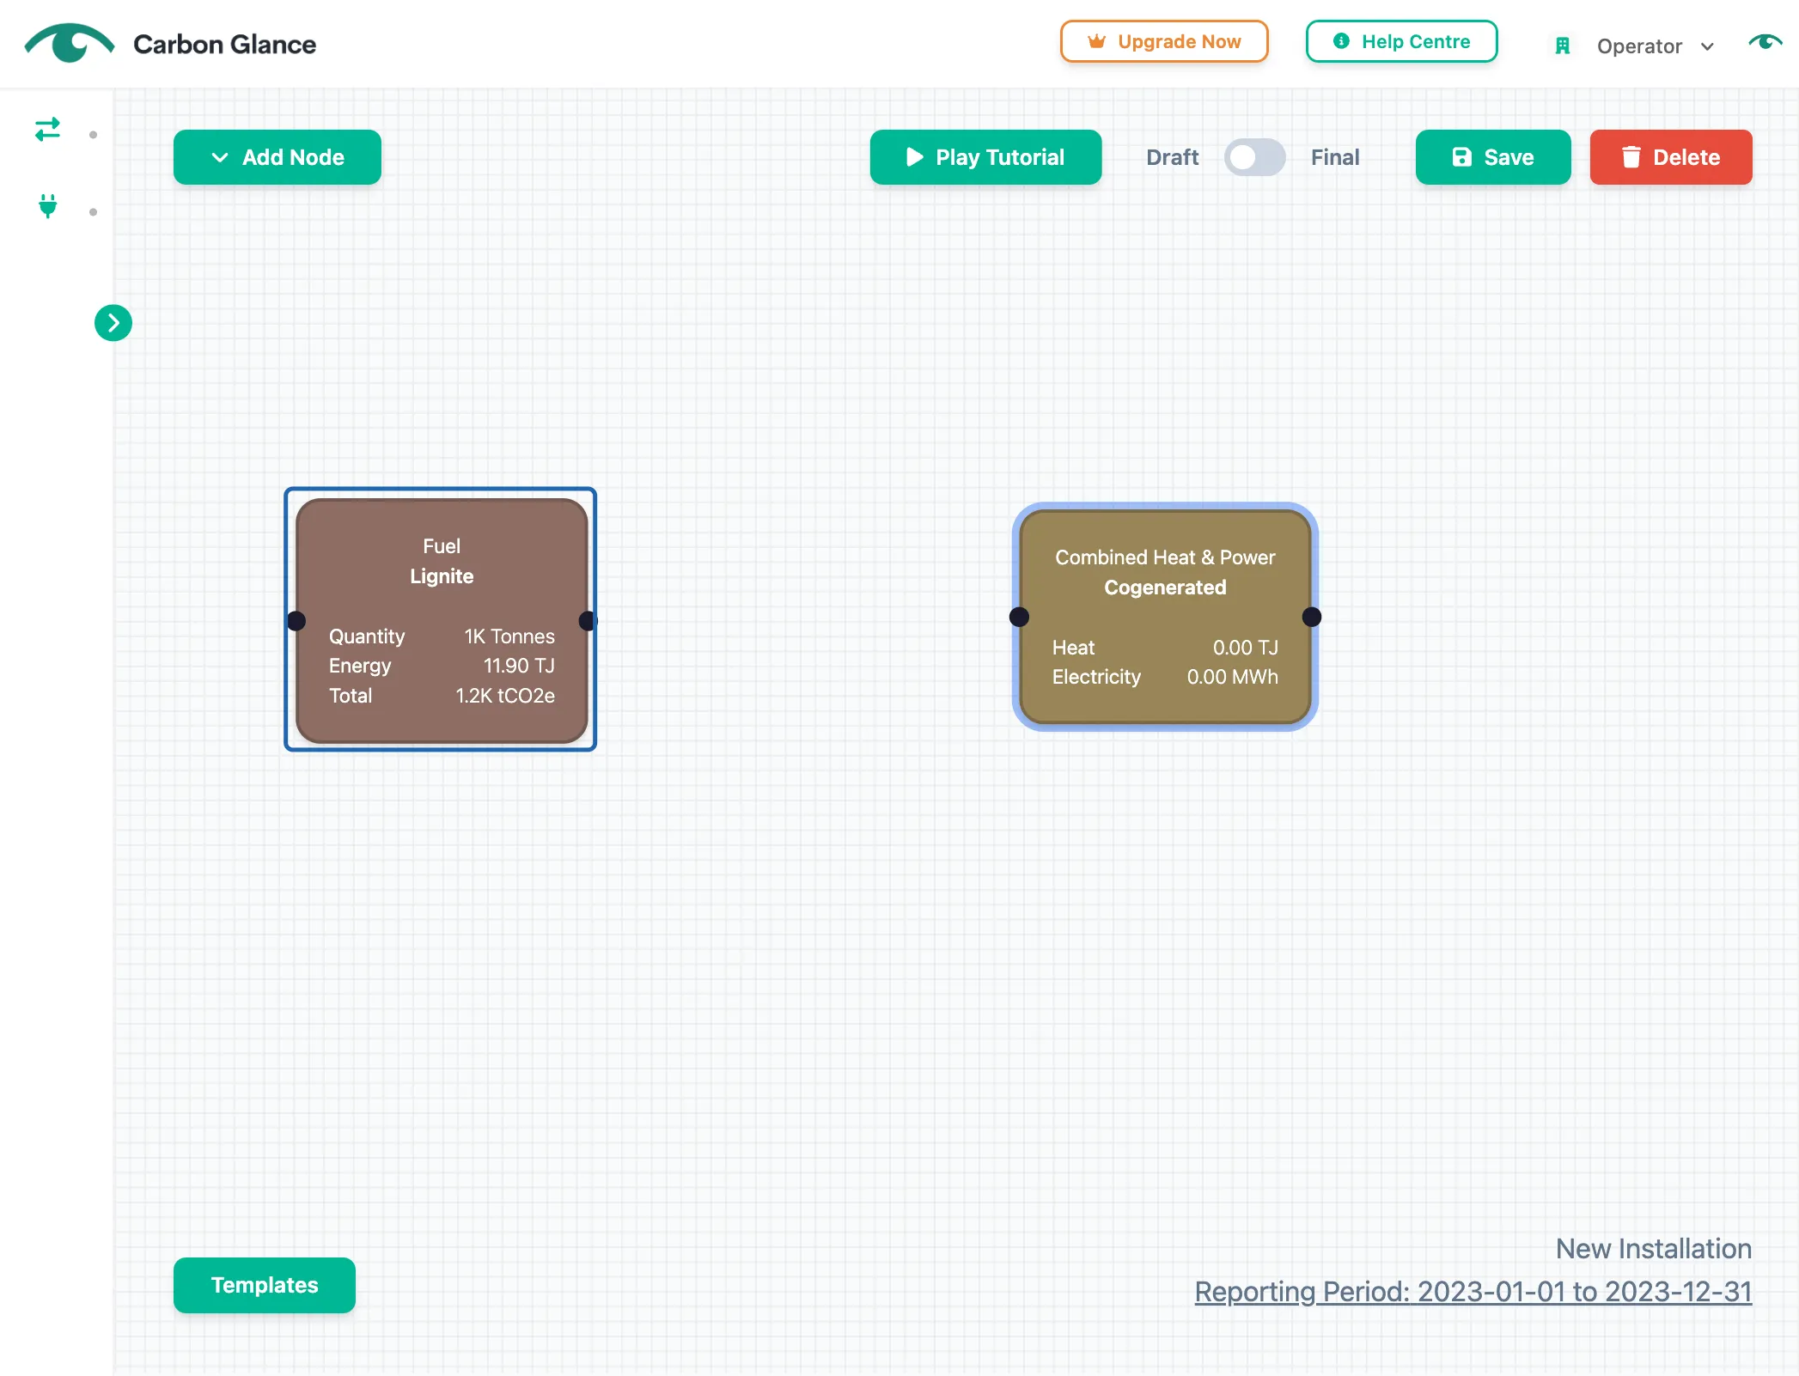
Task: Delete the installation with the red button
Action: tap(1671, 157)
